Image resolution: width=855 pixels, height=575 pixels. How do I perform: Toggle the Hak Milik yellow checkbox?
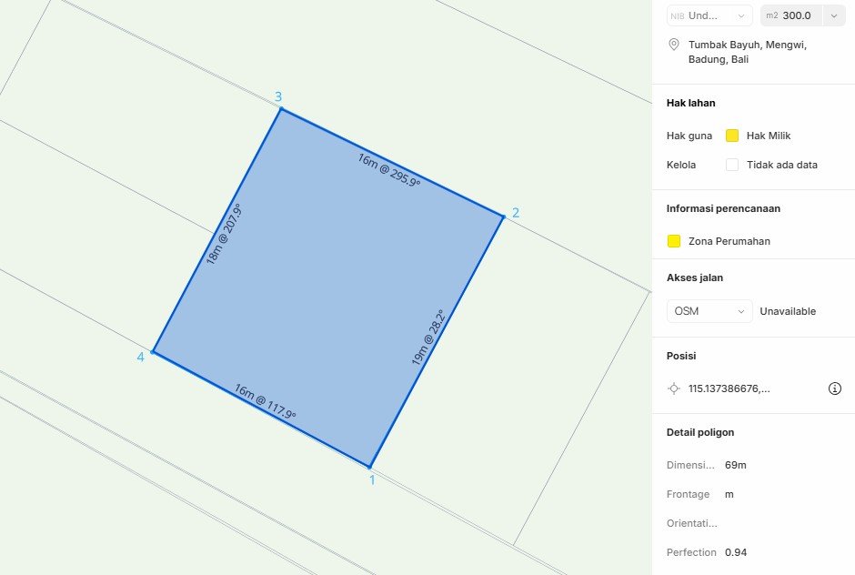pyautogui.click(x=732, y=136)
